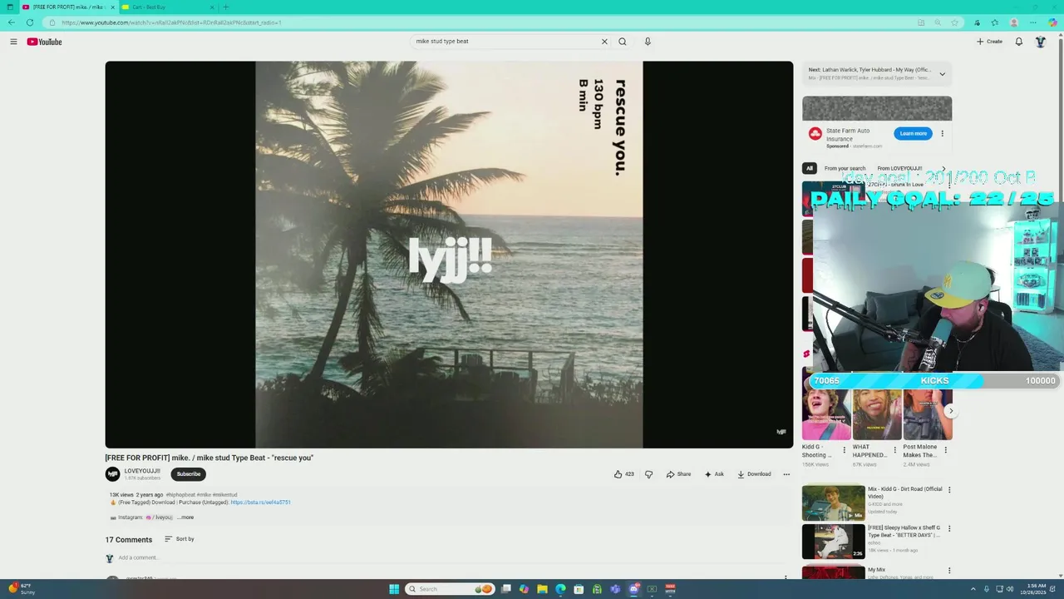
Task: Expand the Next up playlist panel
Action: (942, 74)
